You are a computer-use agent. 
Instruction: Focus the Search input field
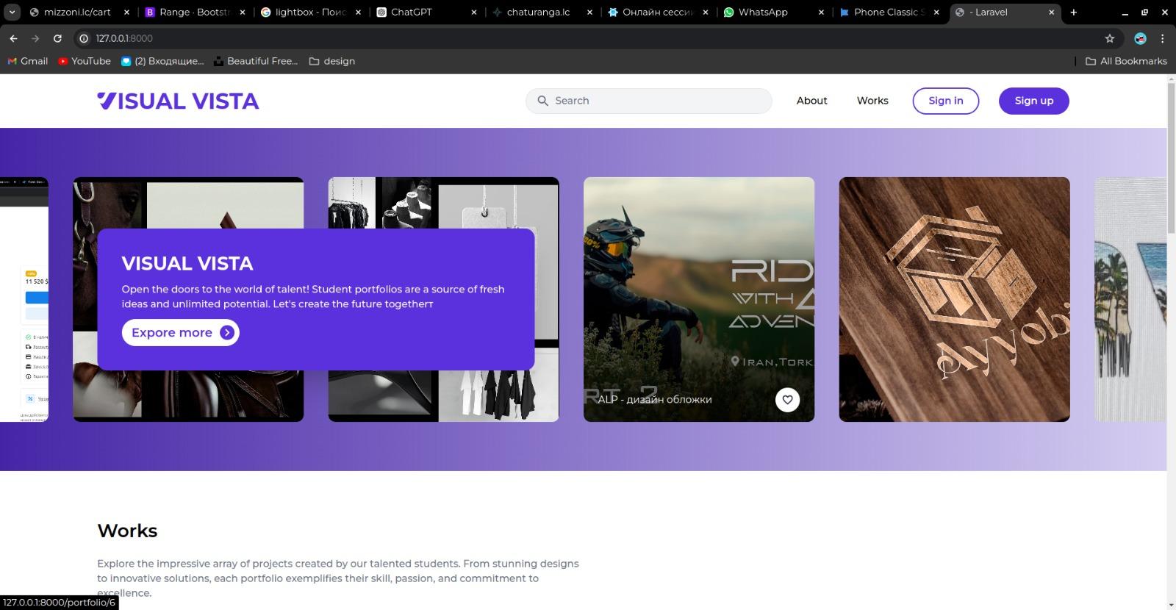point(649,101)
